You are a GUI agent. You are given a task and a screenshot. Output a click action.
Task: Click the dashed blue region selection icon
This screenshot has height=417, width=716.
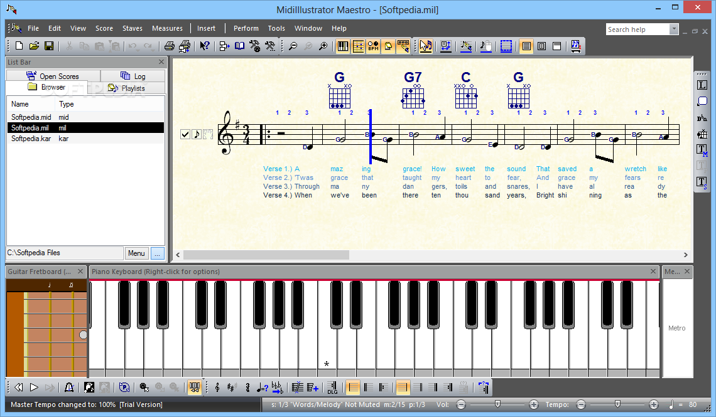pos(506,46)
